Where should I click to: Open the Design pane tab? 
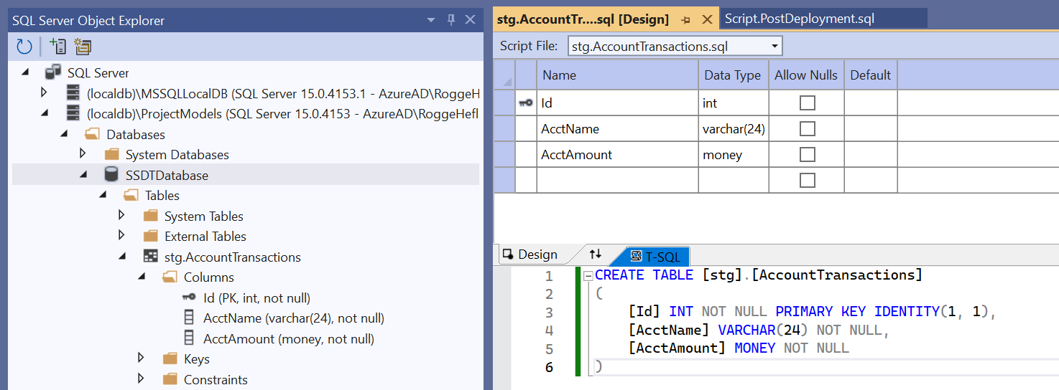click(x=530, y=255)
